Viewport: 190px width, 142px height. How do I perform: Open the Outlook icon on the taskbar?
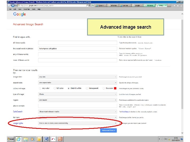pos(39,139)
